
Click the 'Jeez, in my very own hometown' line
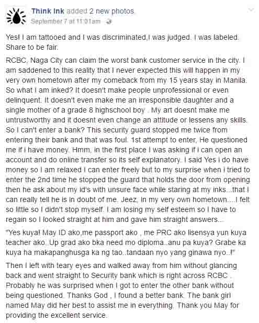pos(128,199)
